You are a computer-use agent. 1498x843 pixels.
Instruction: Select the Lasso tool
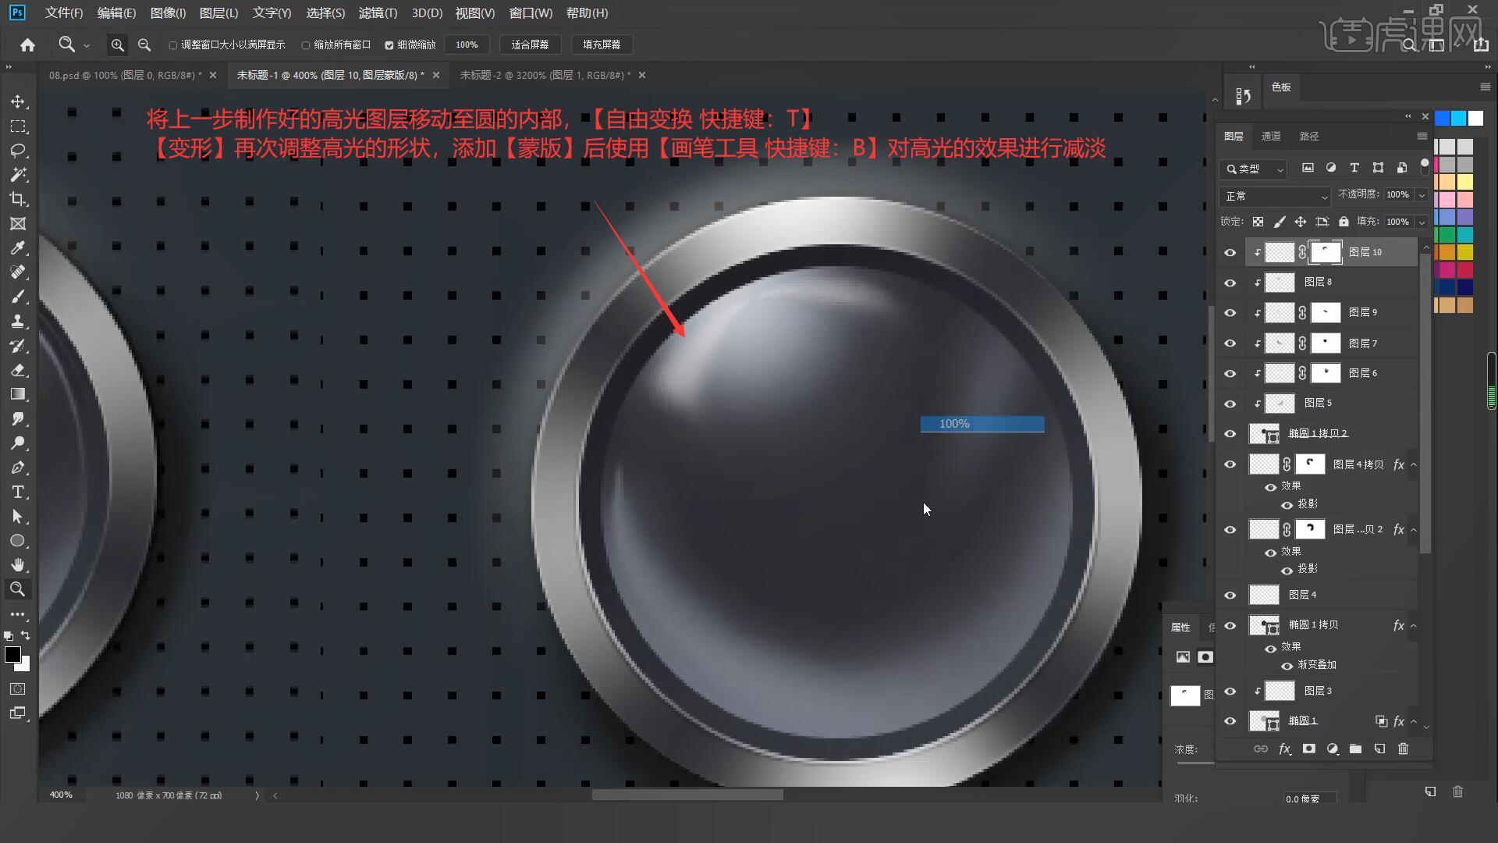pyautogui.click(x=17, y=151)
